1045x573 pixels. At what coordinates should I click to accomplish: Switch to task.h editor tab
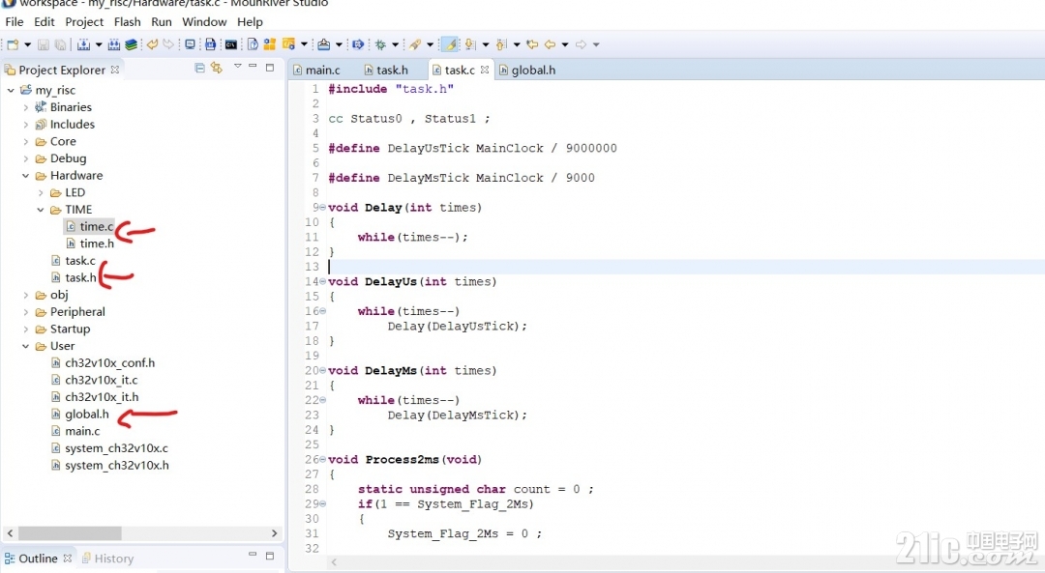pyautogui.click(x=386, y=70)
